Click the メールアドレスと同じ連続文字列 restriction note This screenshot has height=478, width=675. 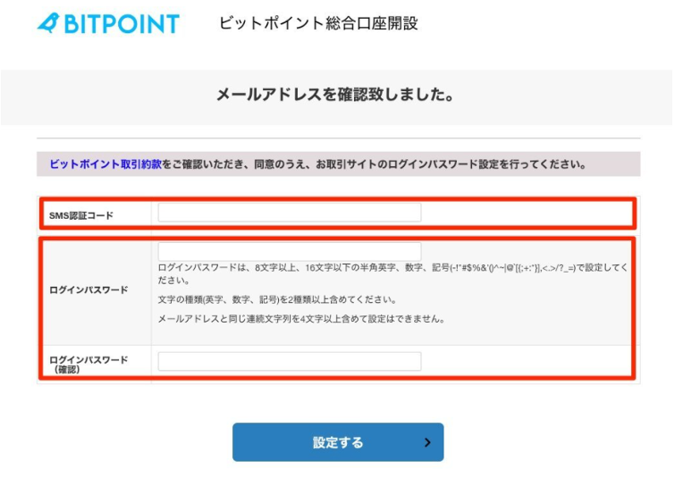[x=301, y=319]
